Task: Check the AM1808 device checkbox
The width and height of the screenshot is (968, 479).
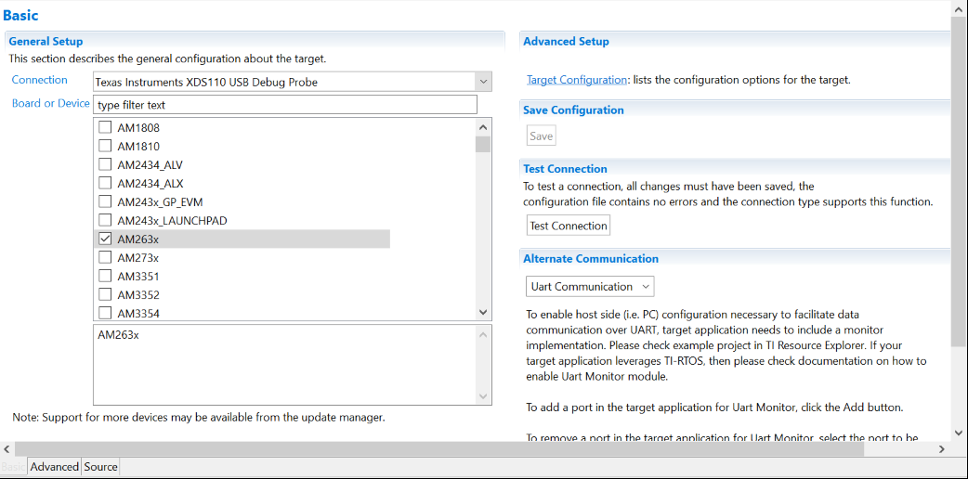Action: click(105, 128)
